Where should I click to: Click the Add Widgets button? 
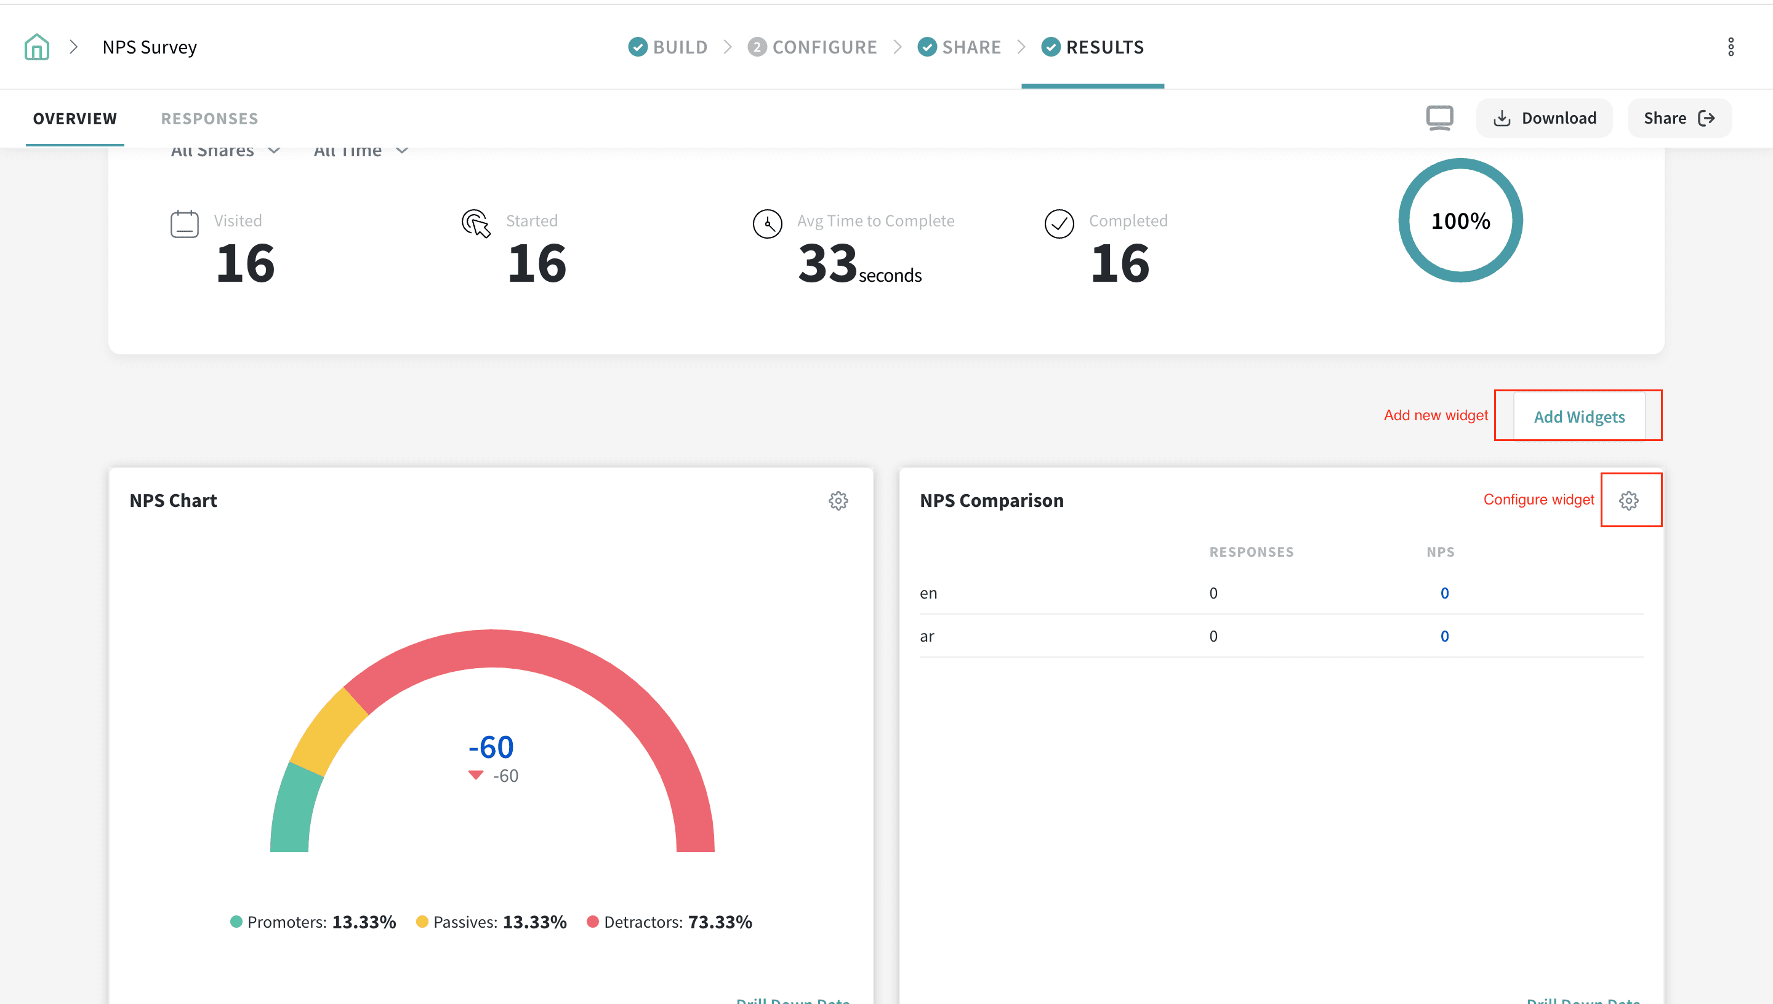pos(1578,416)
